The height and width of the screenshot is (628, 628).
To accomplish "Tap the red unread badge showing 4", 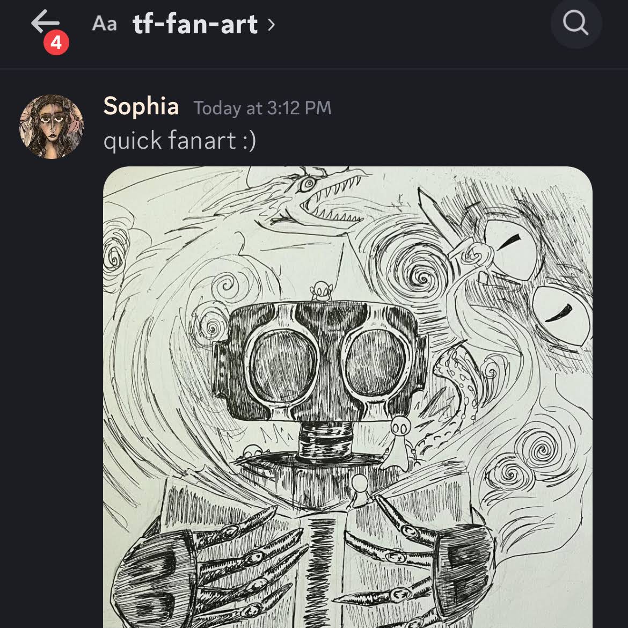I will pyautogui.click(x=56, y=42).
